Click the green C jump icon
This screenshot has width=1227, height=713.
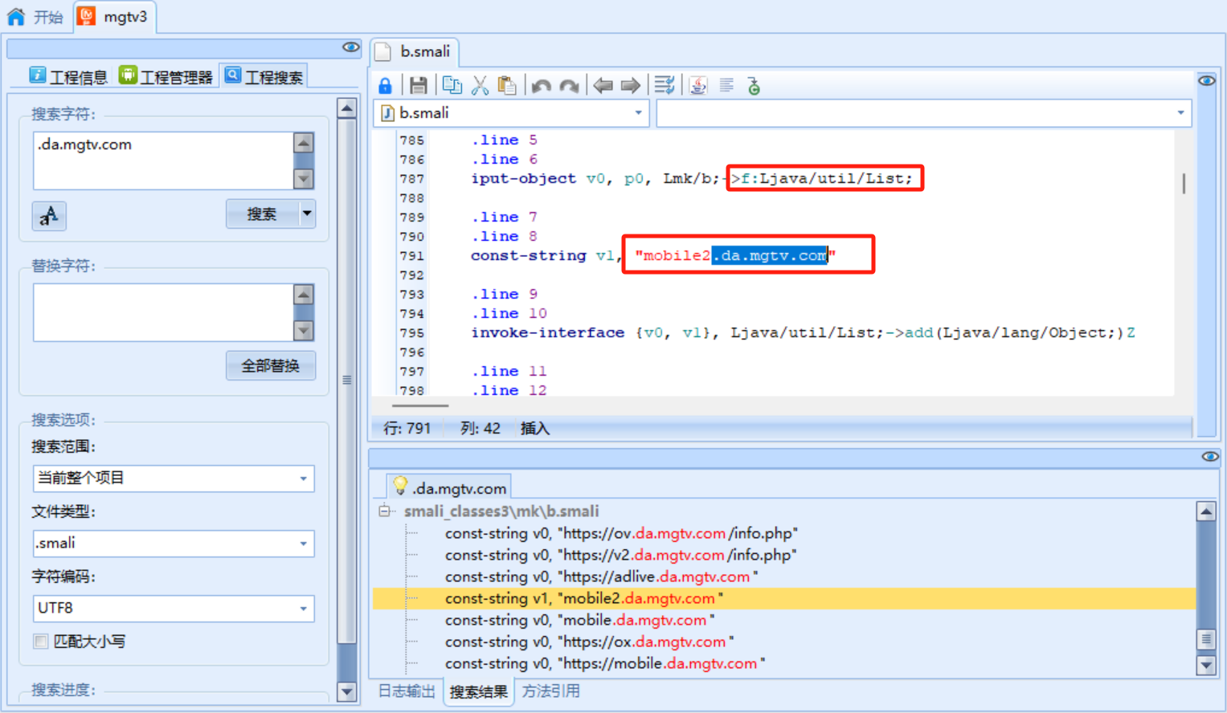[754, 85]
